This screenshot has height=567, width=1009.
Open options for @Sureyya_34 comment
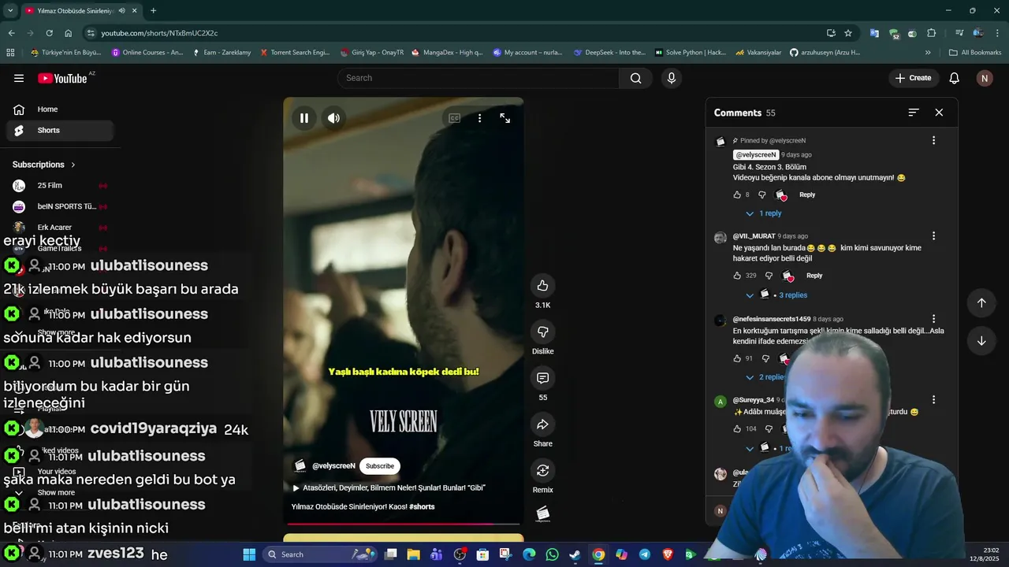click(x=933, y=400)
